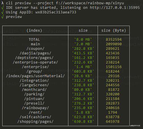Select the main row label
The image size is (143, 129).
[x=35, y=44]
